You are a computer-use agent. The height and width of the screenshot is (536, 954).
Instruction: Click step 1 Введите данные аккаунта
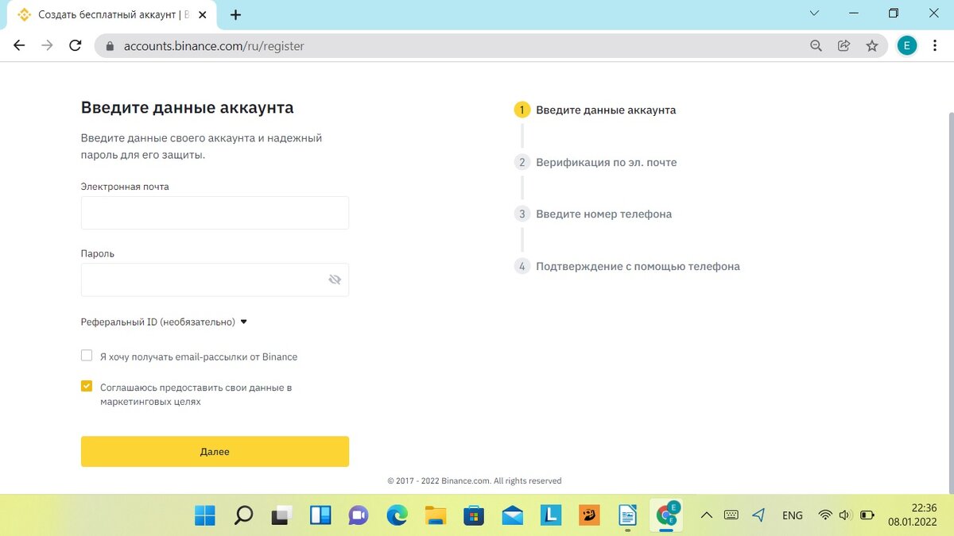coord(595,110)
